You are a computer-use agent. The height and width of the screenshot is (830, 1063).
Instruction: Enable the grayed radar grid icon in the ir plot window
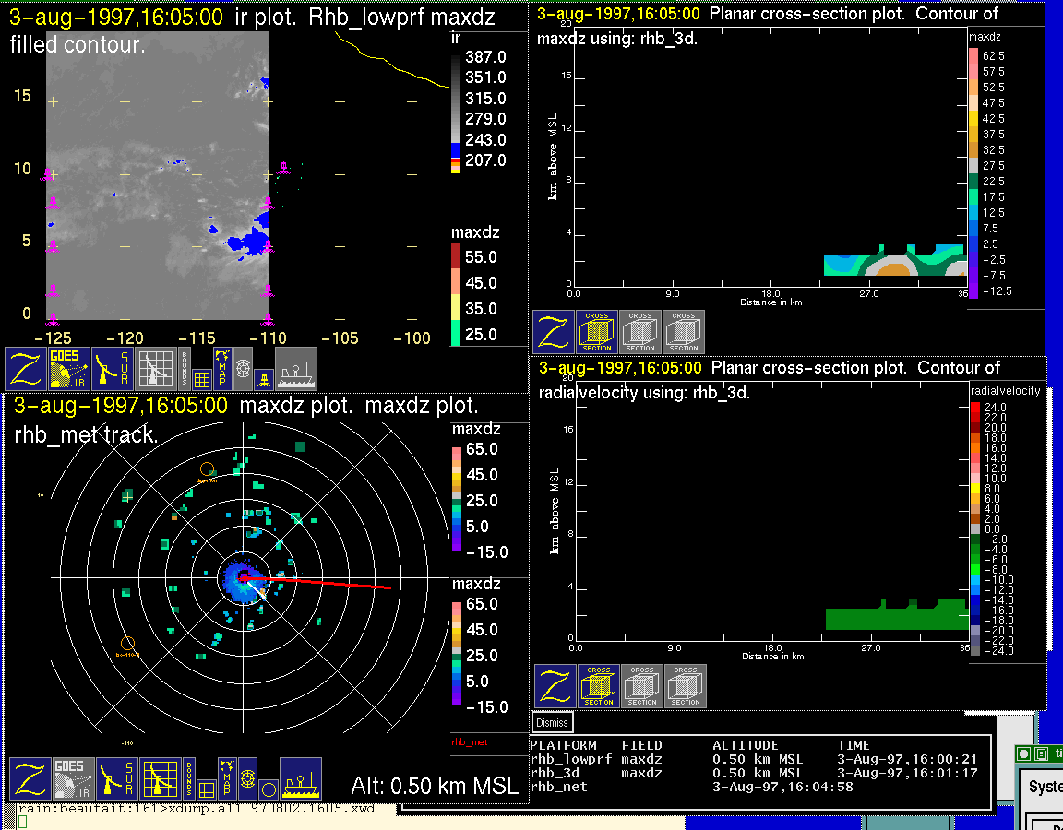tap(156, 369)
